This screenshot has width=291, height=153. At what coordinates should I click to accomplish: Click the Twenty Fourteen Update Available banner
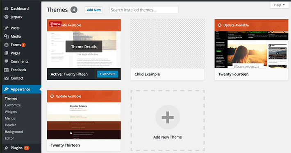tap(252, 25)
